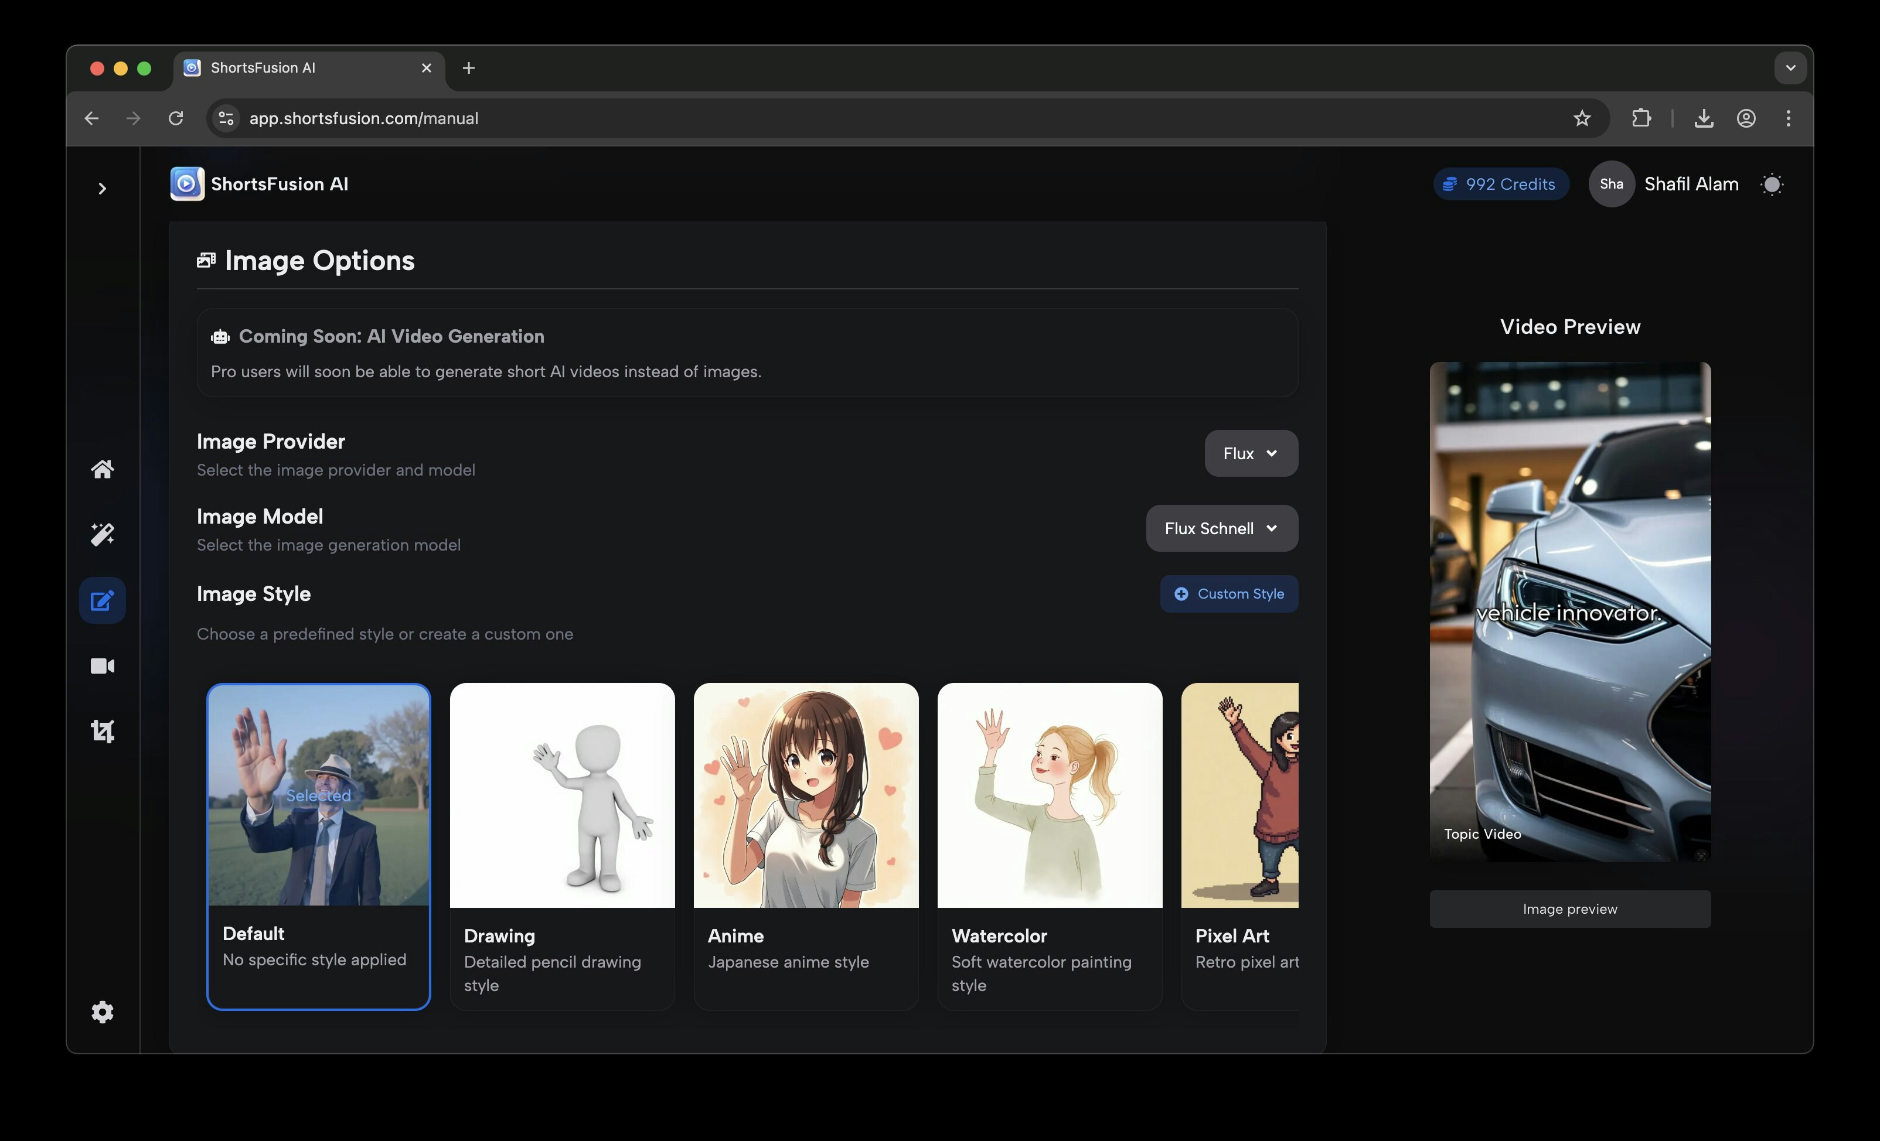
Task: Click the ShortsFusion AI logo
Action: tap(187, 184)
